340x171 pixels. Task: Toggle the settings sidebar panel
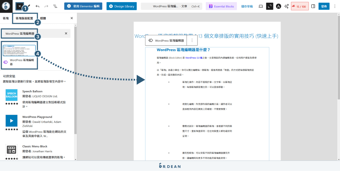tap(313, 6)
